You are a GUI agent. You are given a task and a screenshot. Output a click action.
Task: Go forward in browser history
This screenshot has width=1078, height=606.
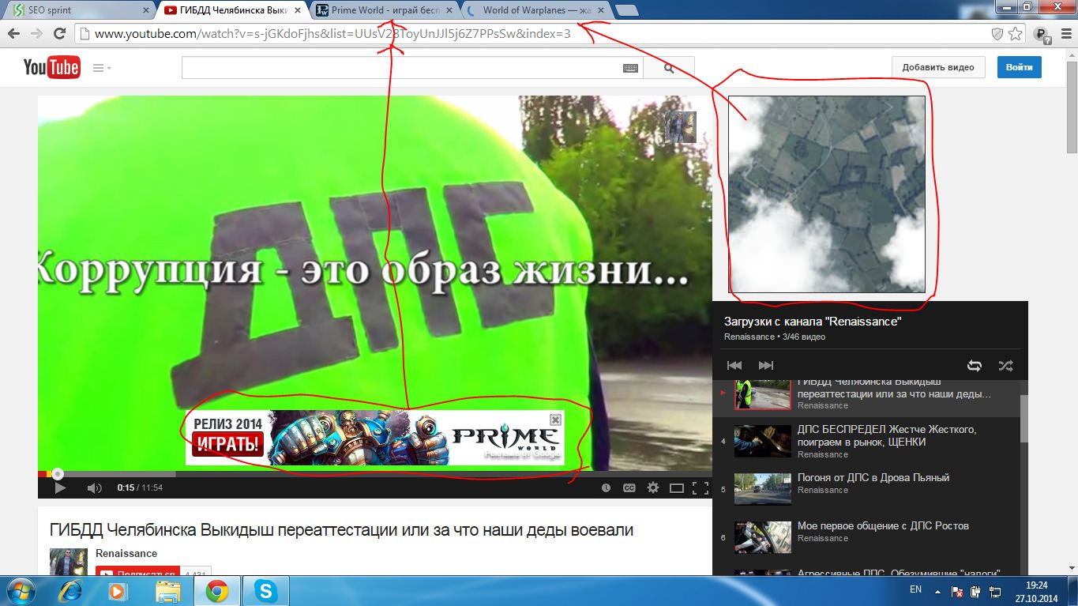[x=36, y=34]
